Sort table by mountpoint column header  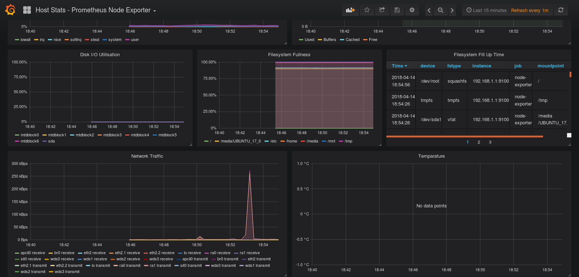[x=550, y=66]
